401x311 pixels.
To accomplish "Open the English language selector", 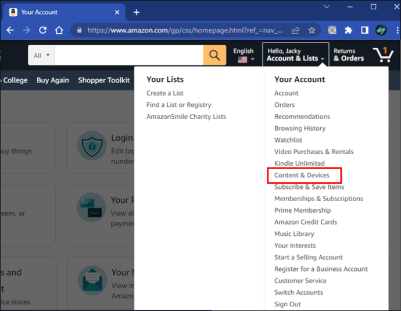I will click(x=244, y=55).
